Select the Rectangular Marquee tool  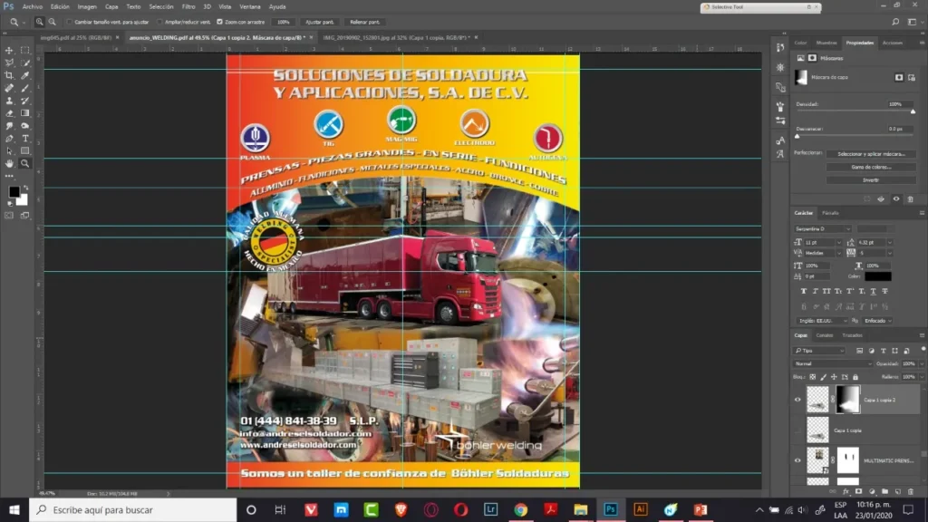24,51
